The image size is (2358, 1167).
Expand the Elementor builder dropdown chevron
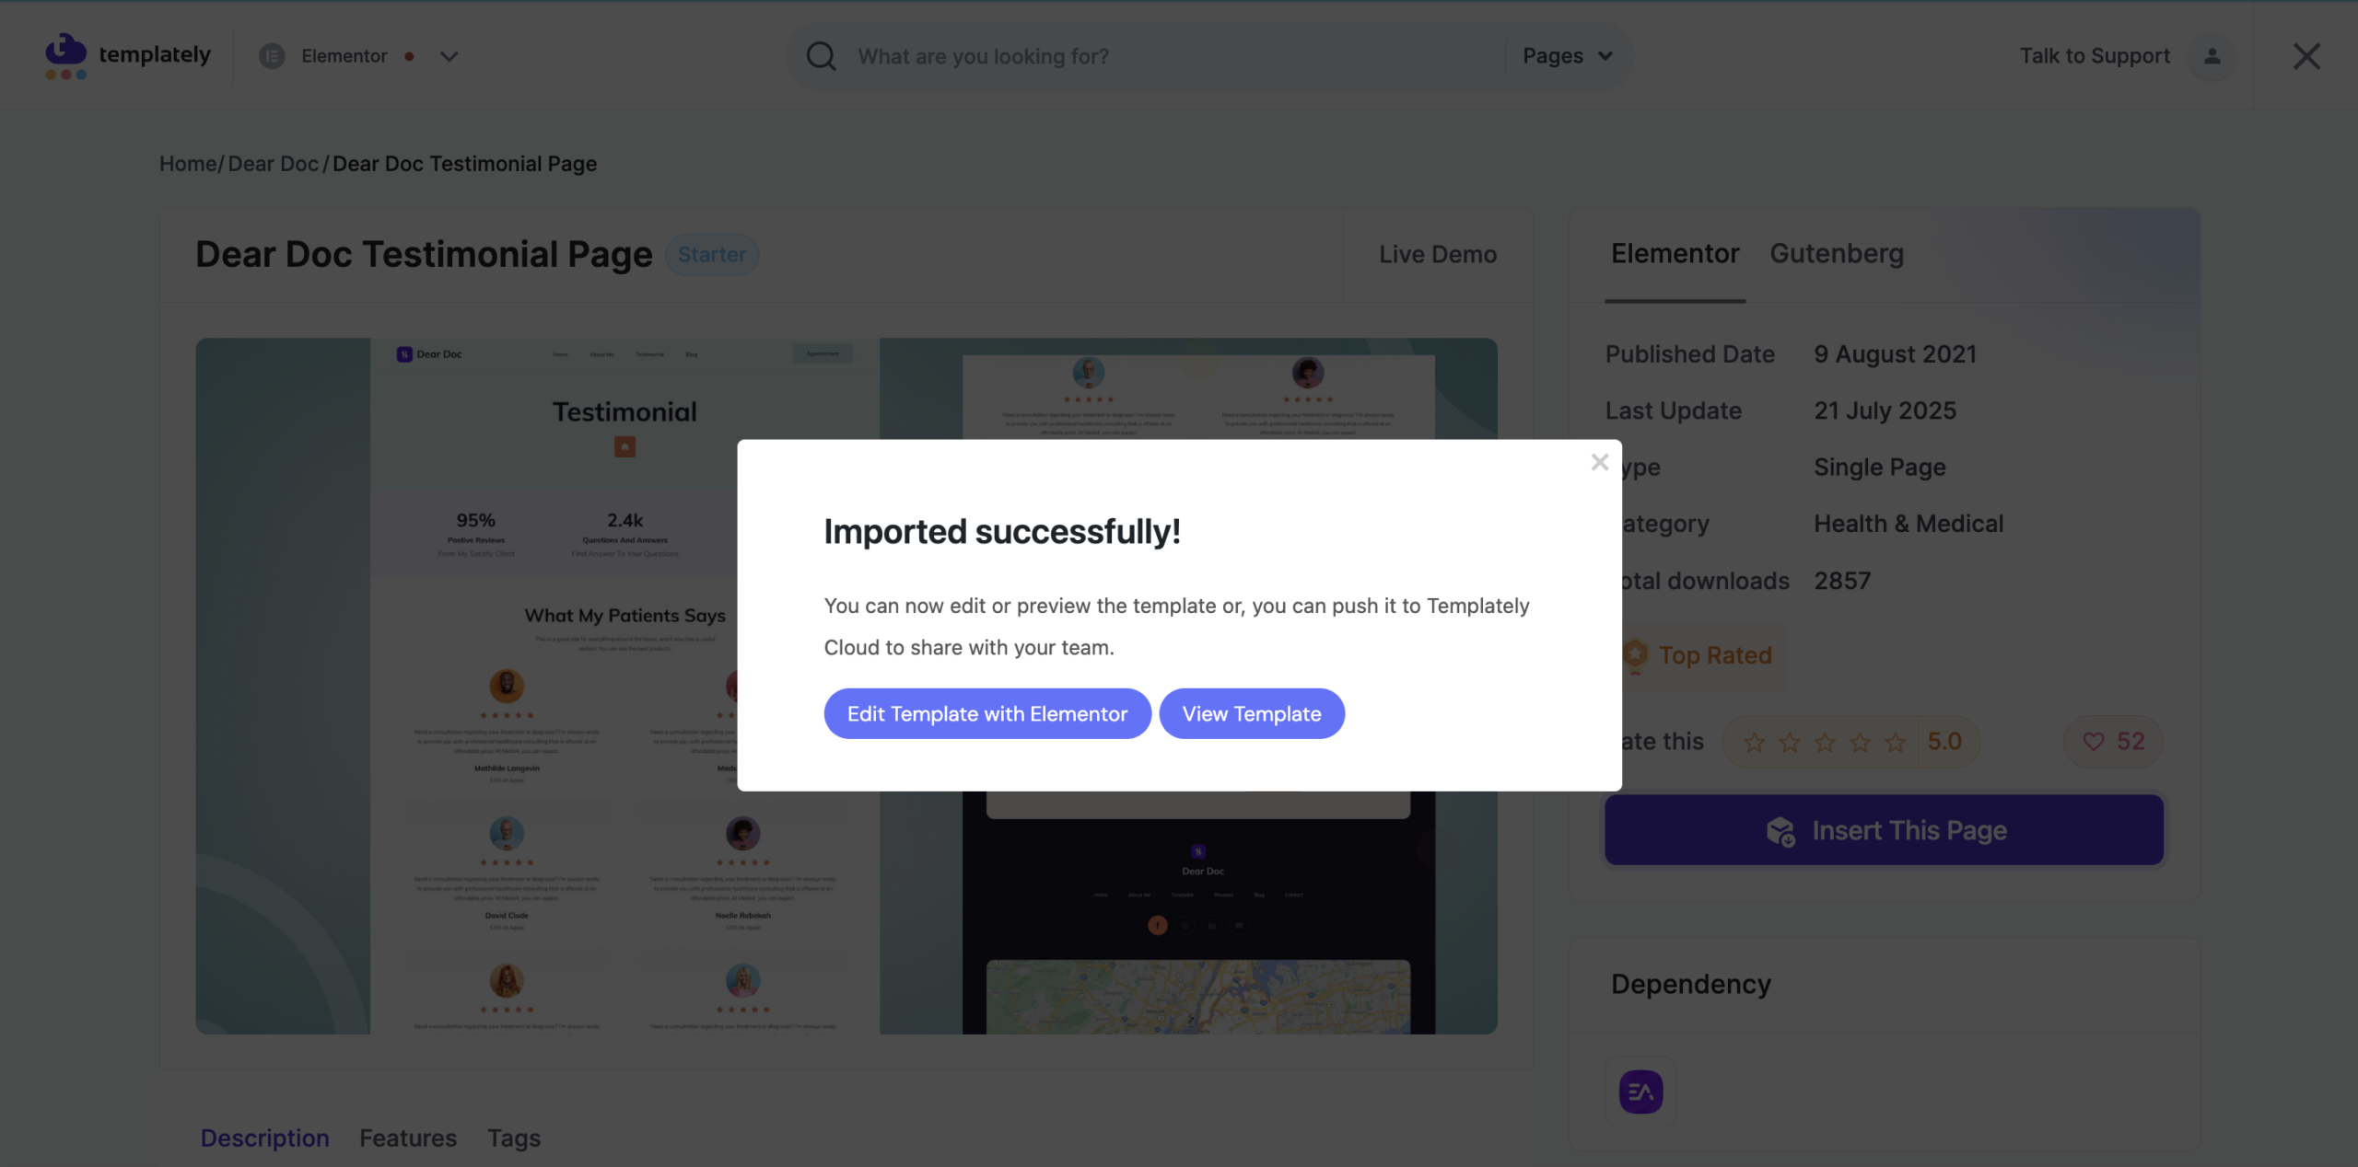[449, 56]
